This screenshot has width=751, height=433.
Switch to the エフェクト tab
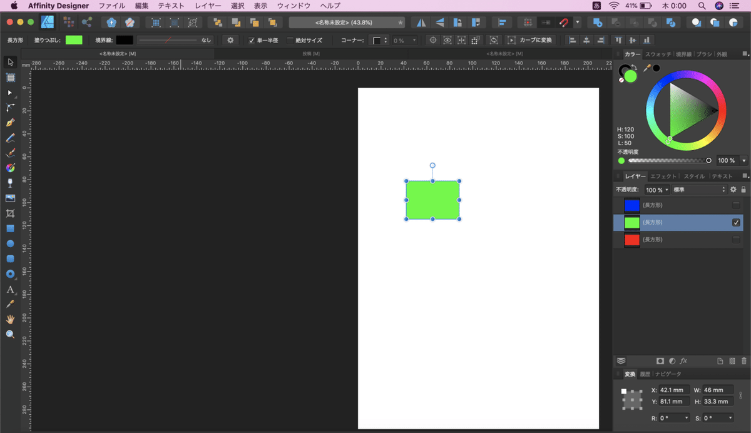pyautogui.click(x=663, y=176)
